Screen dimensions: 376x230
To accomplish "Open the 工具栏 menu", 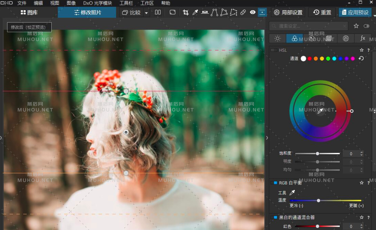I will pos(126,3).
